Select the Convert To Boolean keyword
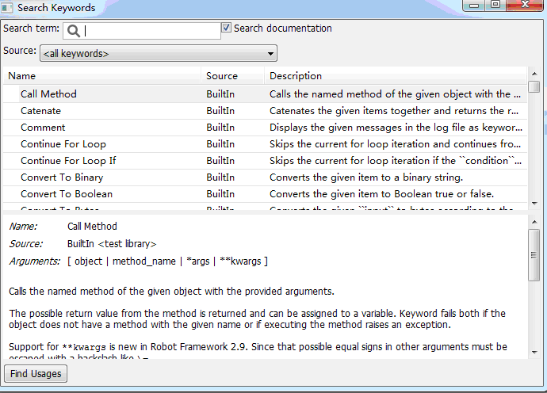The width and height of the screenshot is (547, 393). point(265,194)
